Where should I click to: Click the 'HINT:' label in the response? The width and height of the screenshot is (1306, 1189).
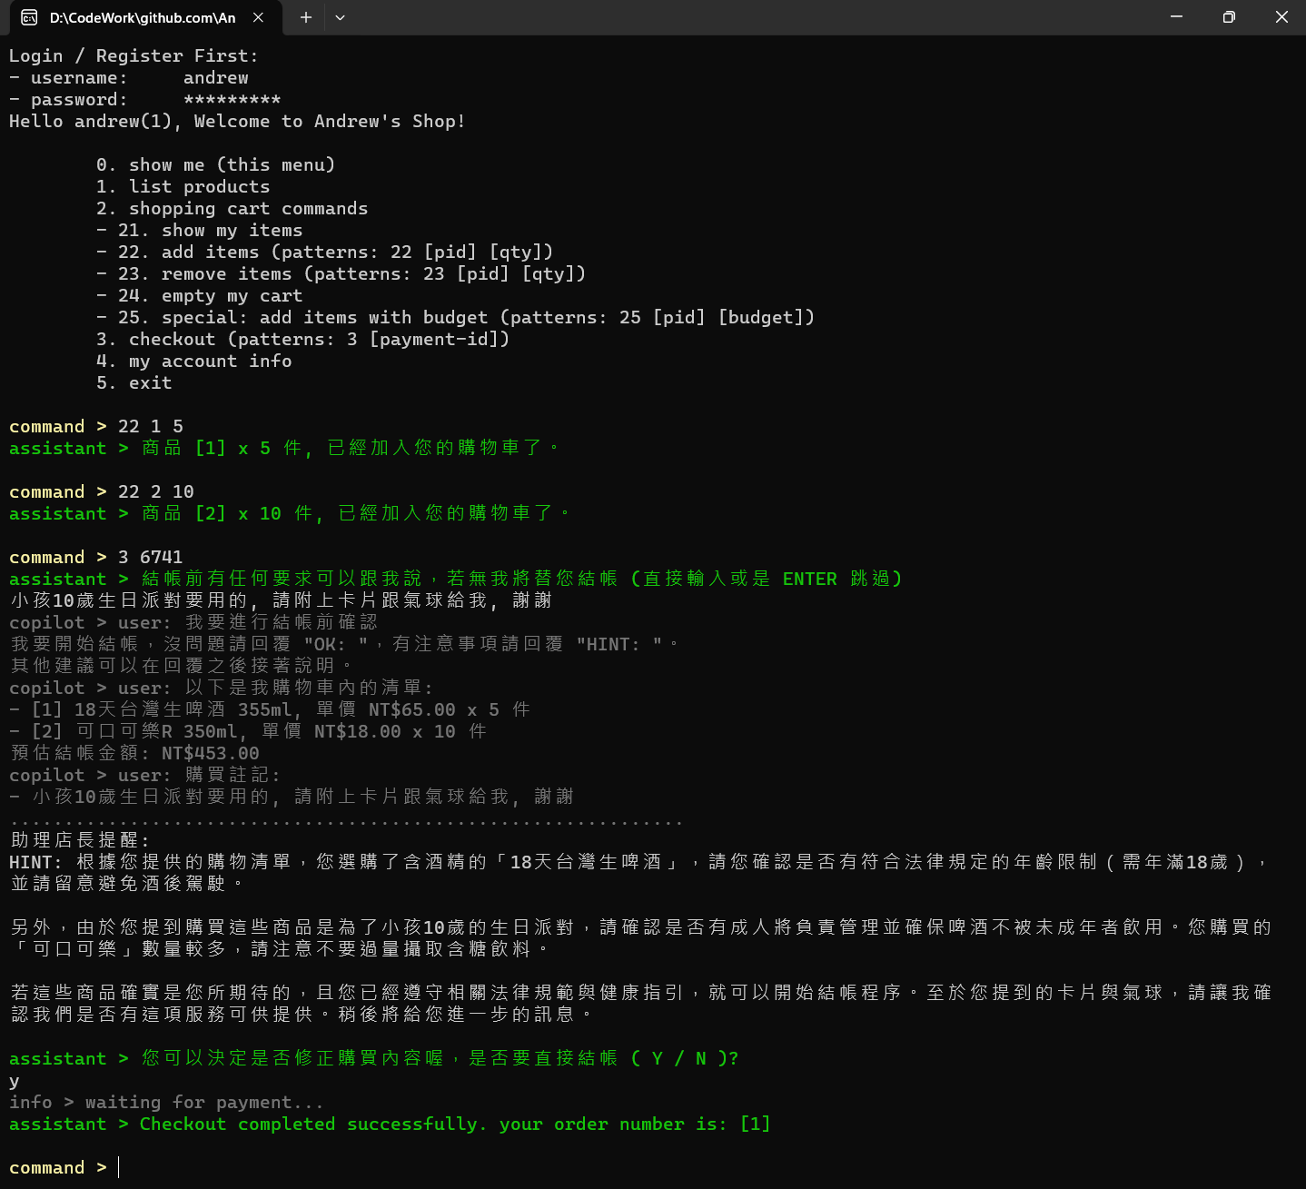click(x=35, y=862)
